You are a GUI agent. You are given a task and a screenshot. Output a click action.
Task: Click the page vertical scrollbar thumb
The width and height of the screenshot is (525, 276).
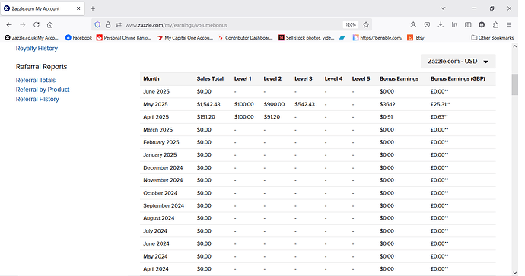pos(515,84)
